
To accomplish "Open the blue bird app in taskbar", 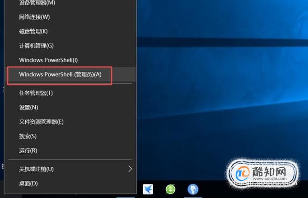I will [148, 189].
